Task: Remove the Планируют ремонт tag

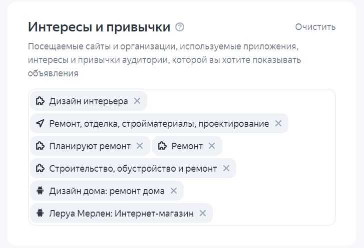Action: point(140,146)
